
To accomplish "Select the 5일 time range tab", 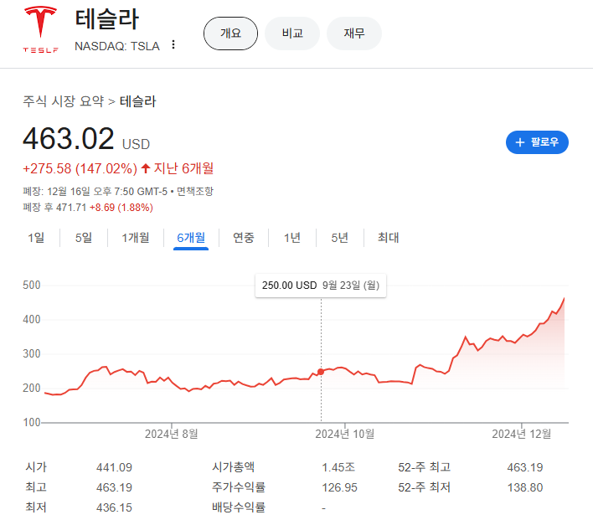I will [x=84, y=238].
